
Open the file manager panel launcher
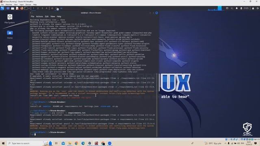13,8
